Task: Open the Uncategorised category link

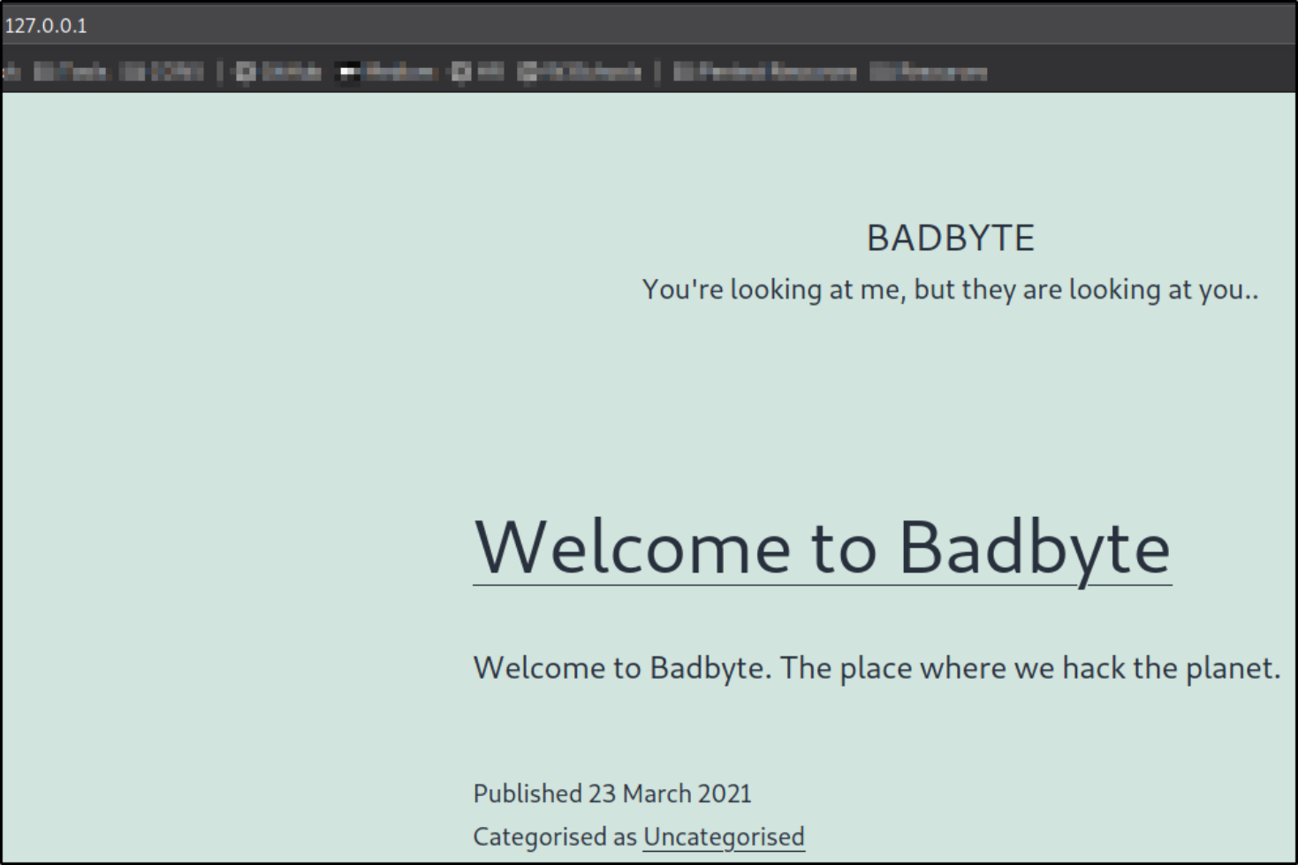Action: [724, 837]
